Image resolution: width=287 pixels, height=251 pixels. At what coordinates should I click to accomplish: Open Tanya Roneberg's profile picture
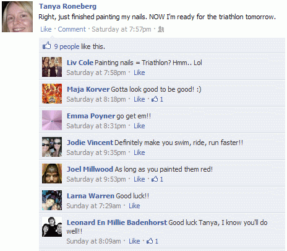point(17,17)
